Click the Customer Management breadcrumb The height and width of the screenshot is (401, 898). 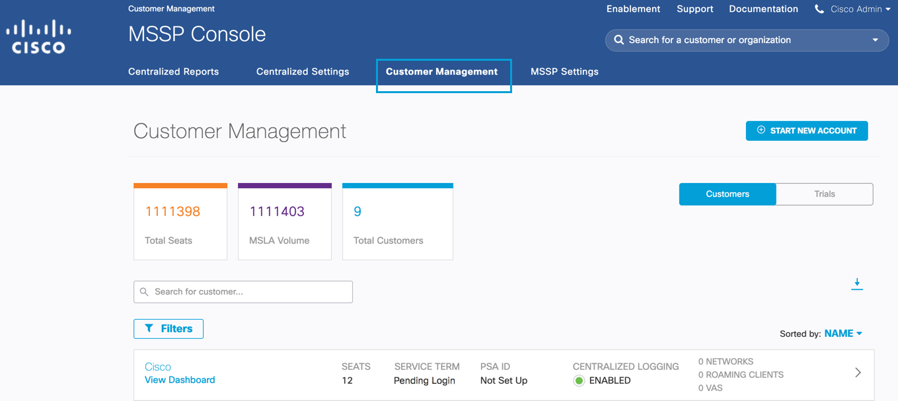click(x=171, y=9)
